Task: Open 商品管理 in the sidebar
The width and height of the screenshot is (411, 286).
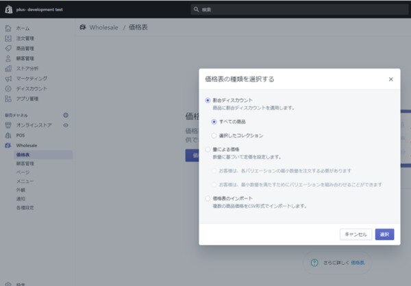Action: coord(25,48)
